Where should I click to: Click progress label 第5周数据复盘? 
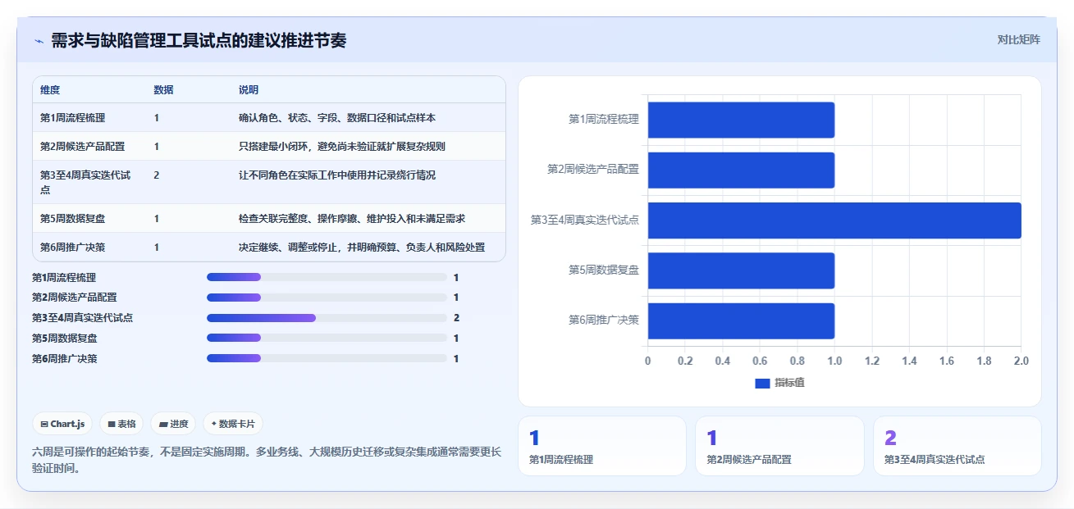tap(65, 338)
